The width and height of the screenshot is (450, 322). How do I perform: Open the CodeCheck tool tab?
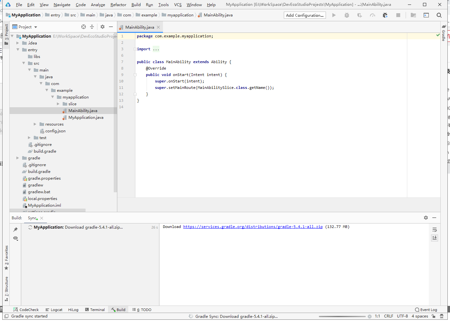(26, 309)
